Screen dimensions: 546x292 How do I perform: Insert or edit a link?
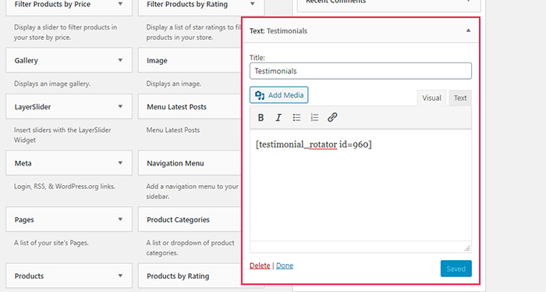(332, 117)
